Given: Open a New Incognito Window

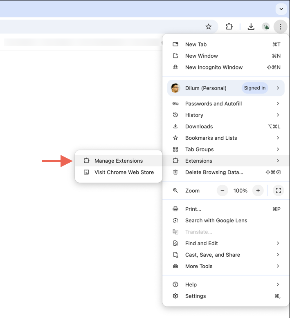Looking at the screenshot, I should coord(214,67).
